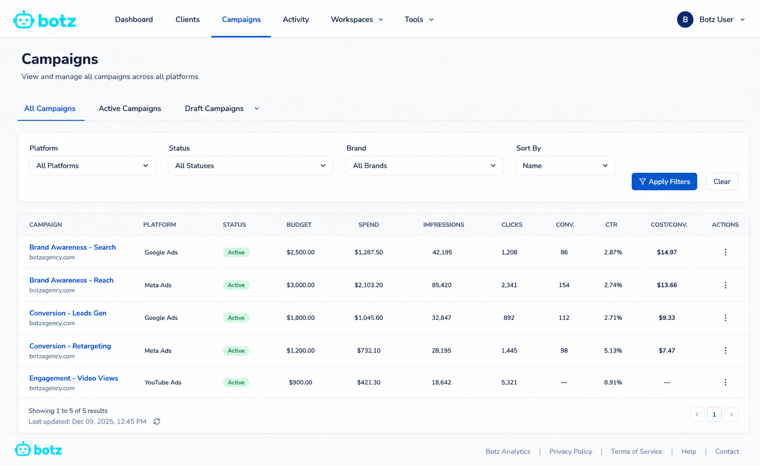Open Terms of Service footer link
Image resolution: width=760 pixels, height=466 pixels.
click(x=637, y=452)
